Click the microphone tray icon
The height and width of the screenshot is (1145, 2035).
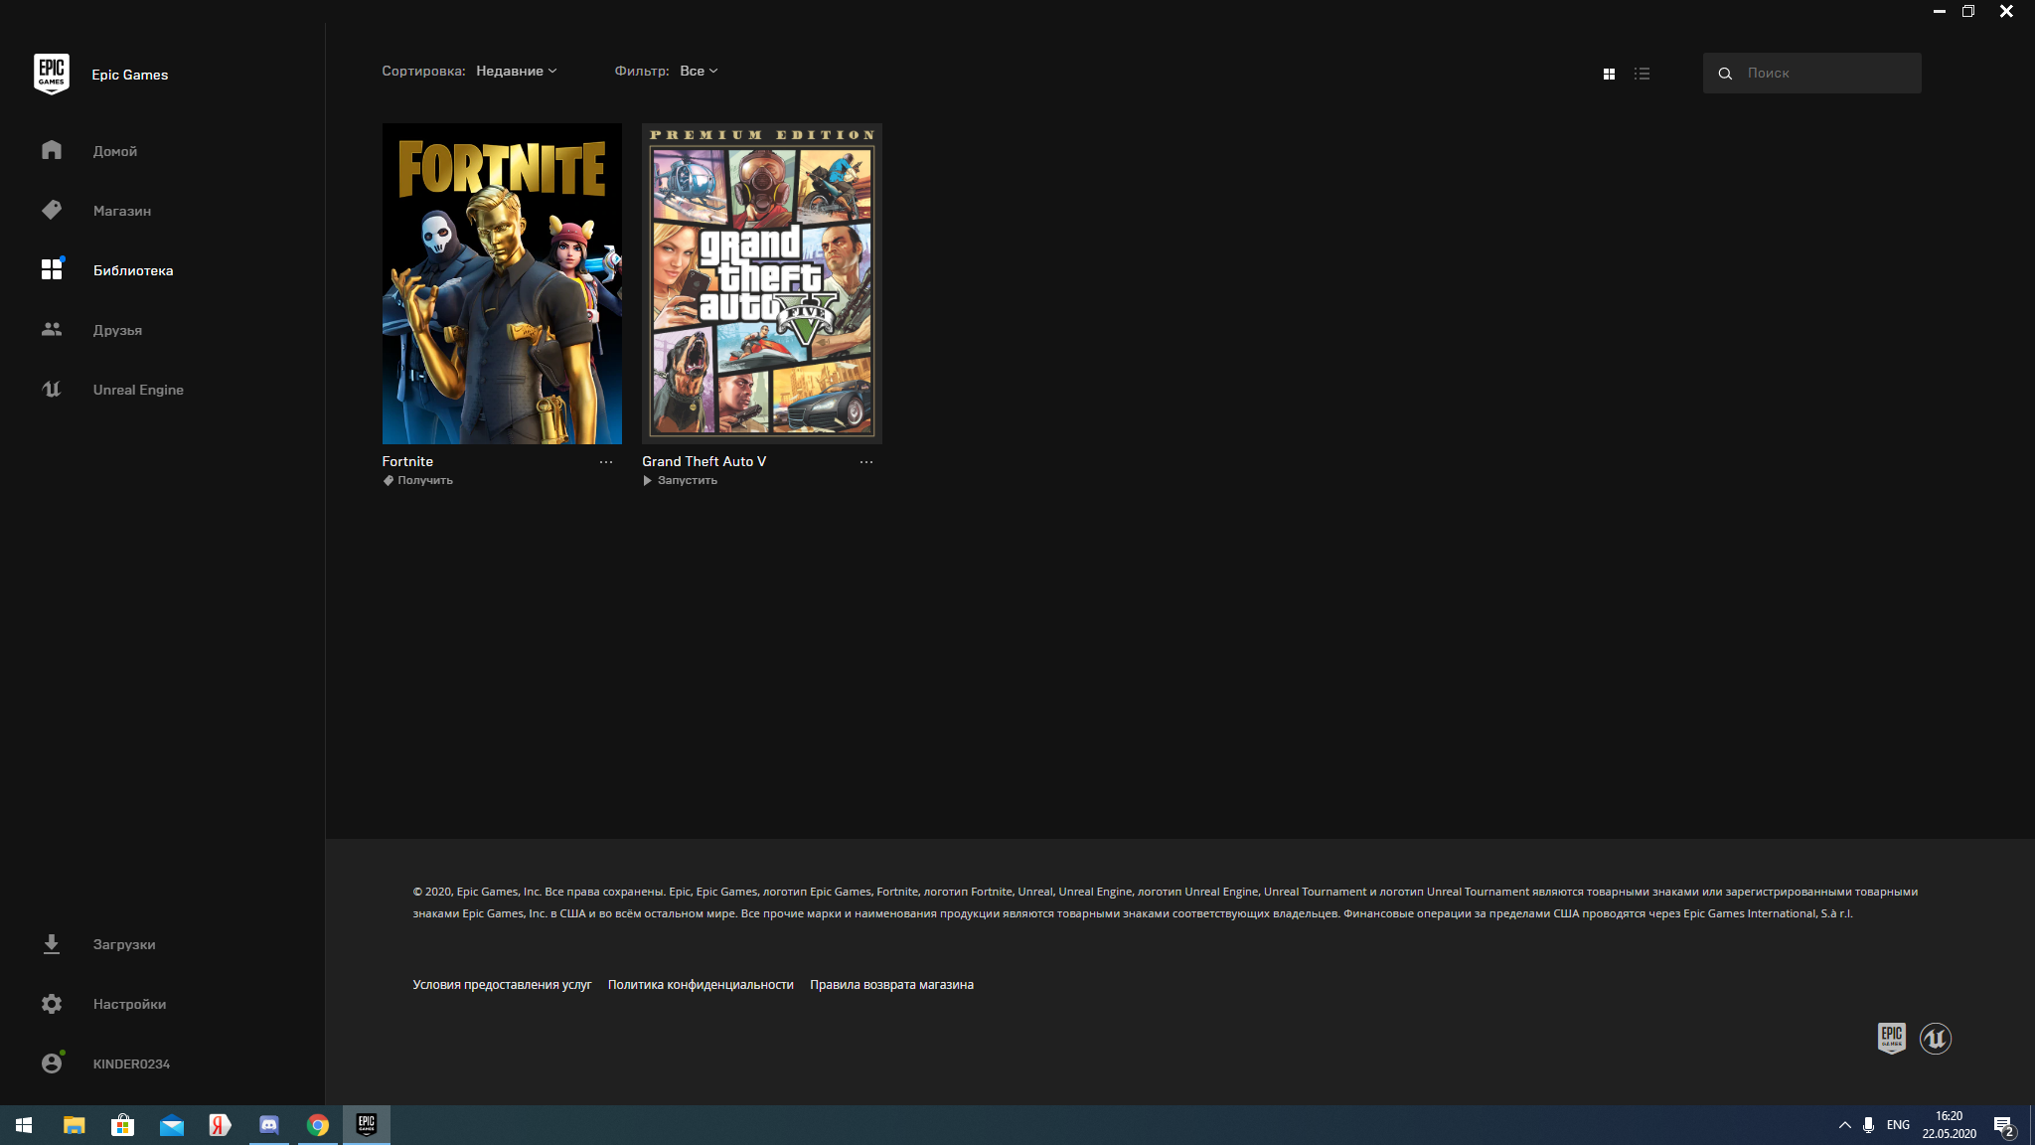tap(1868, 1125)
